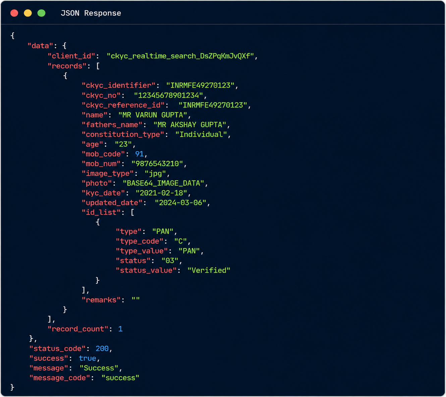Image resolution: width=446 pixels, height=397 pixels.
Task: Select the status_code value 200
Action: point(102,349)
